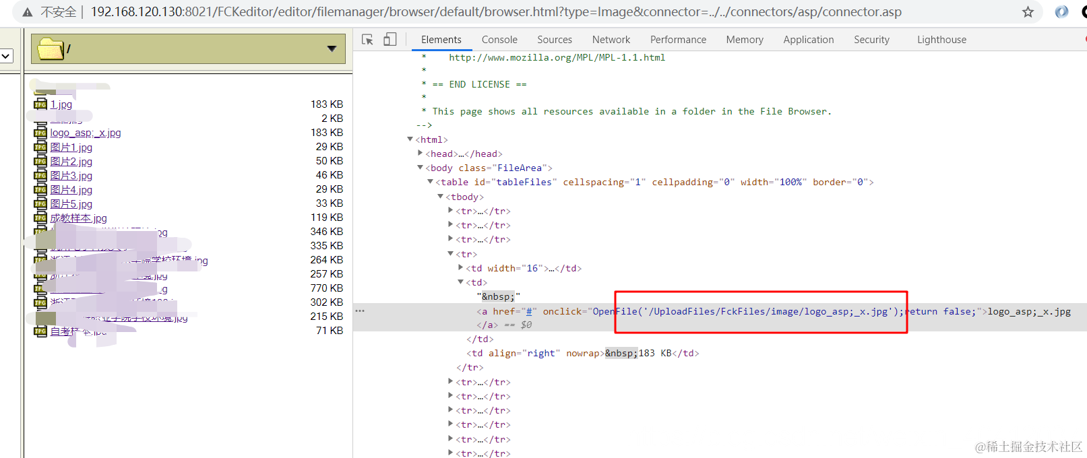
Task: Open the 图片2.jpg file link
Action: tap(71, 162)
